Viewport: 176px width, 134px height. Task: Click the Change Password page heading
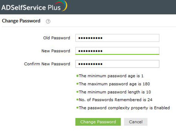(21, 21)
